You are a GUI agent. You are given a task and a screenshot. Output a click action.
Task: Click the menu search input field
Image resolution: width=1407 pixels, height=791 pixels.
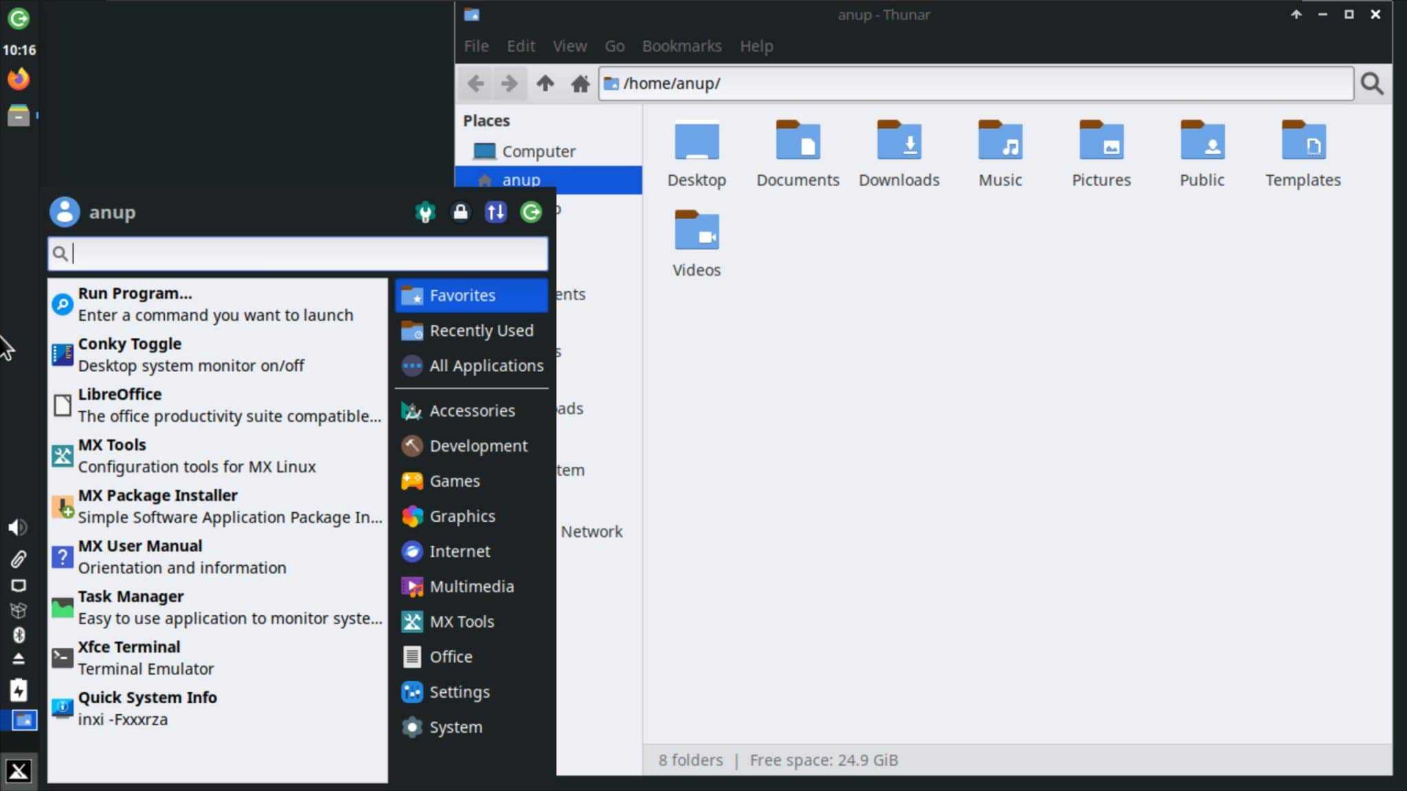[x=295, y=253]
